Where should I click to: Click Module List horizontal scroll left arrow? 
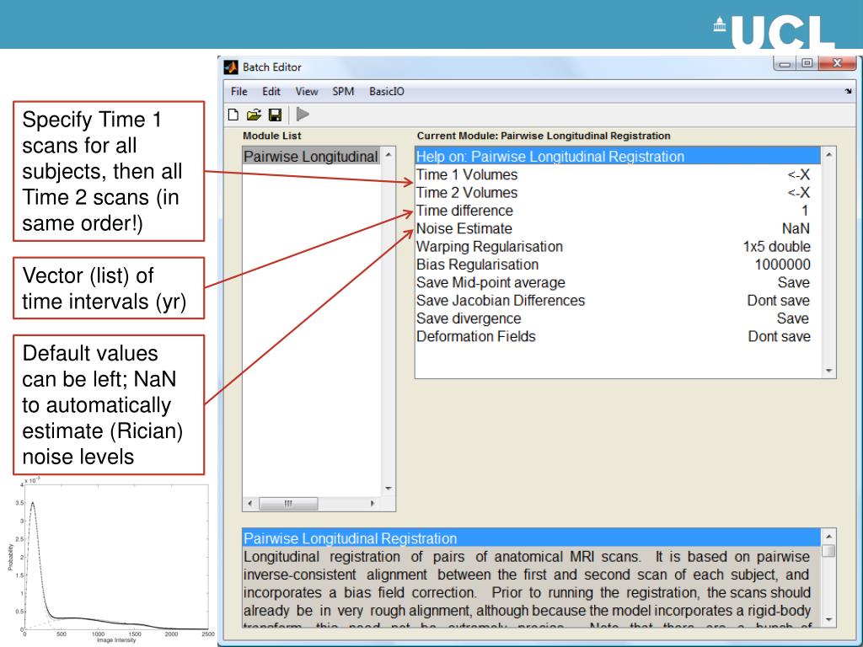click(249, 504)
